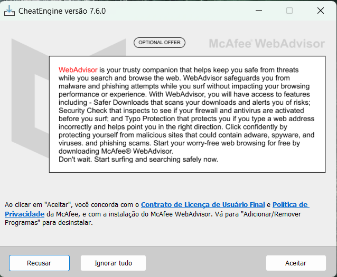Click the window title CheatEngine versão 7.6.0

click(x=62, y=11)
